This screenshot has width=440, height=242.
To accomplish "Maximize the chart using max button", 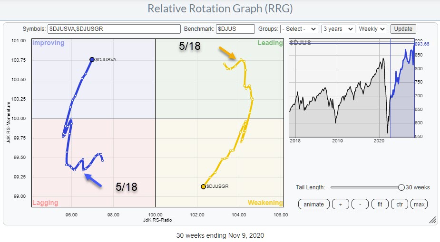I will [419, 205].
